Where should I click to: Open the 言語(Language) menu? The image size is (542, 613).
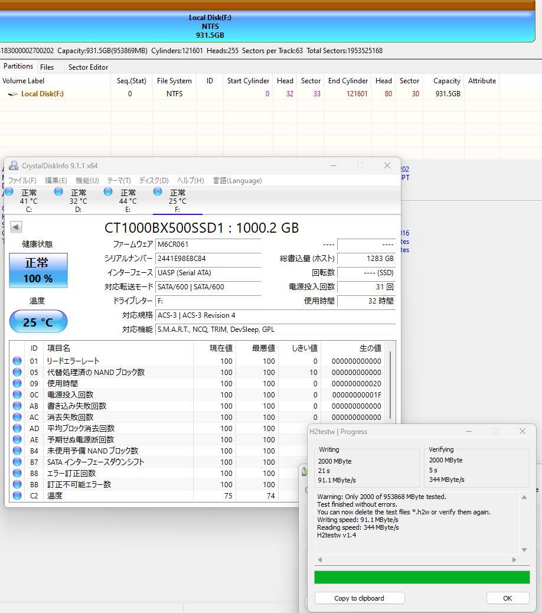tap(237, 181)
